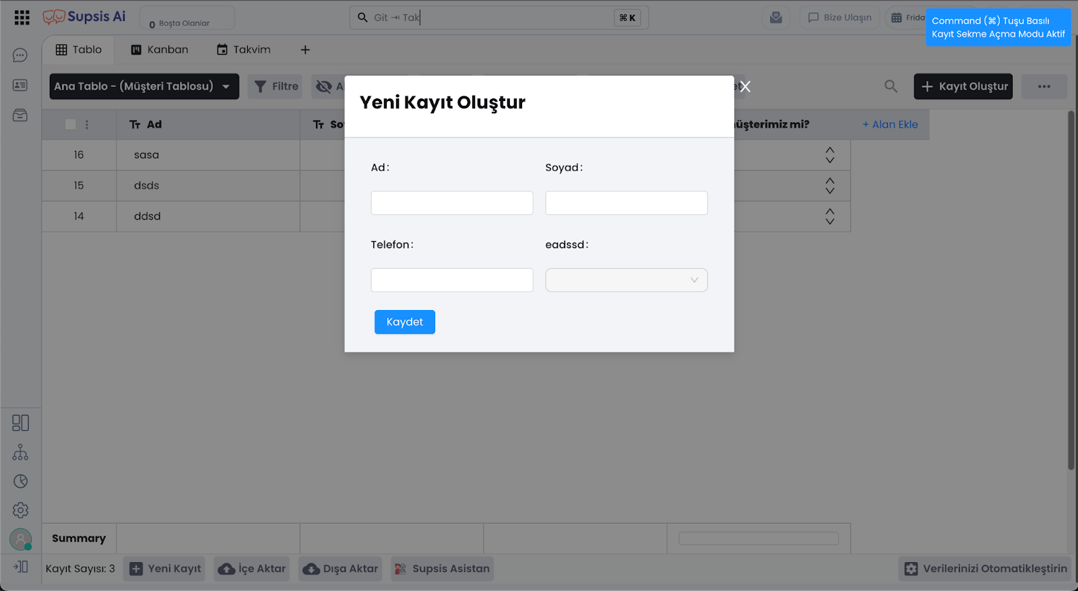Click the Kaydet button
The height and width of the screenshot is (591, 1078).
[404, 322]
